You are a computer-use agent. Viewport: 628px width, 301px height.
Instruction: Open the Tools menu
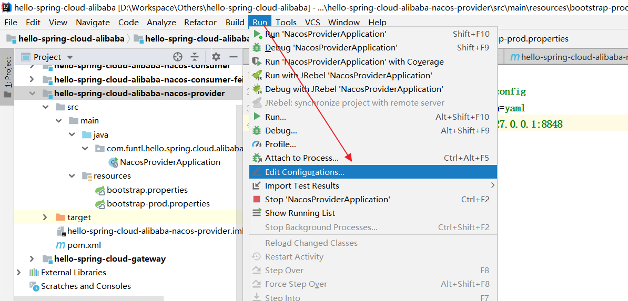(x=286, y=23)
